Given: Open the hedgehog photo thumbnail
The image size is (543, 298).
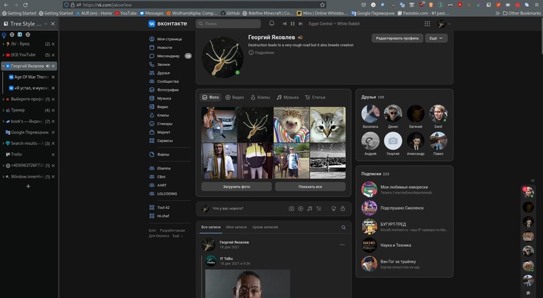Looking at the screenshot, I should tap(291, 124).
